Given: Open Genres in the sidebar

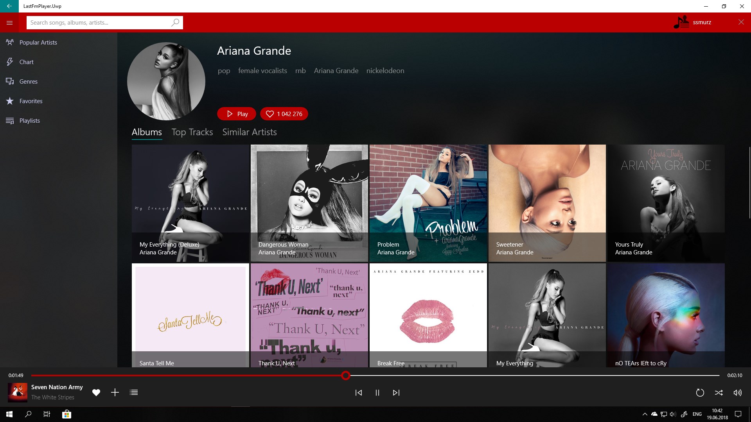Looking at the screenshot, I should (x=29, y=81).
